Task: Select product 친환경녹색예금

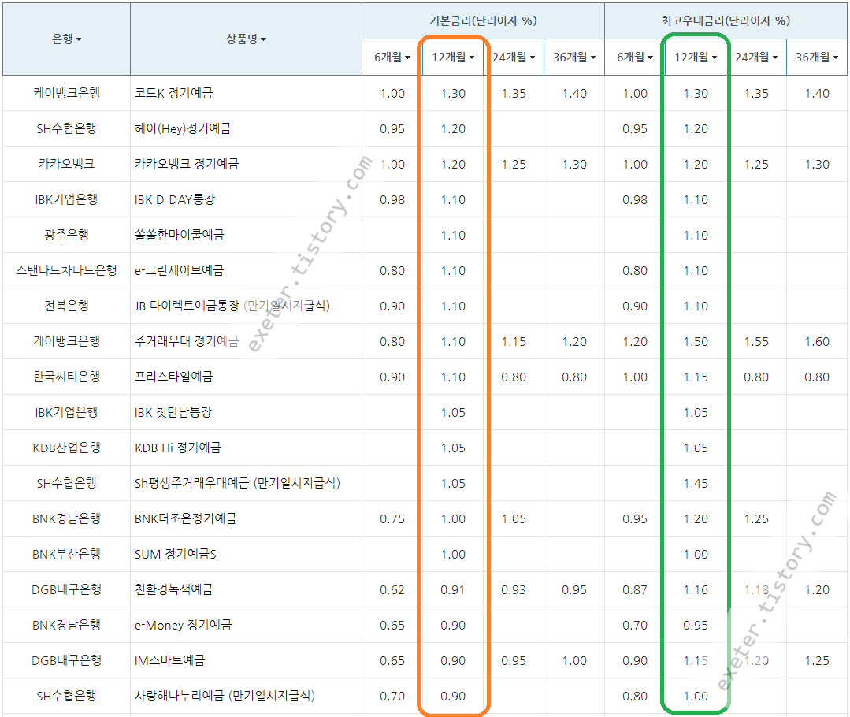Action: (173, 589)
